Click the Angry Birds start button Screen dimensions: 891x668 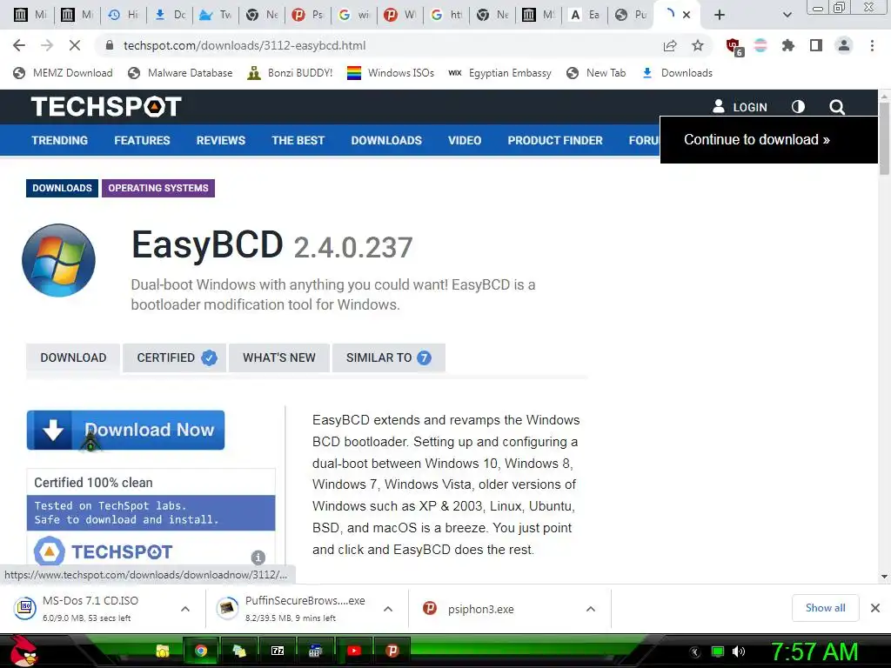point(23,651)
